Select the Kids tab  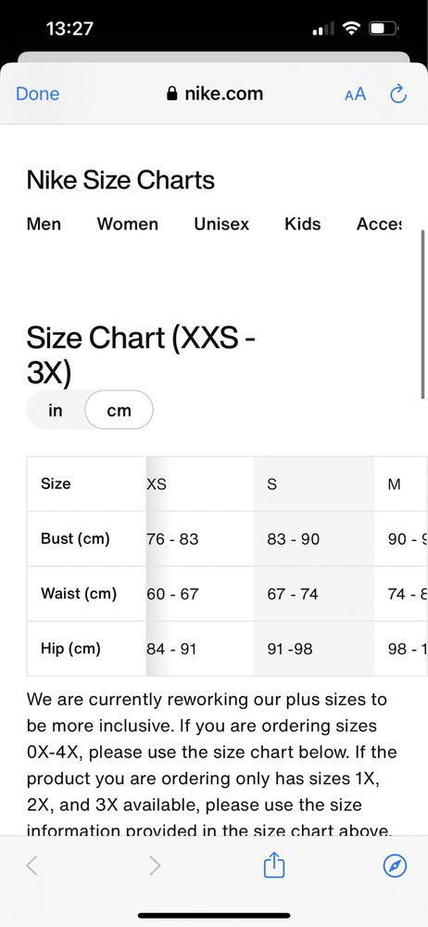[x=302, y=224]
